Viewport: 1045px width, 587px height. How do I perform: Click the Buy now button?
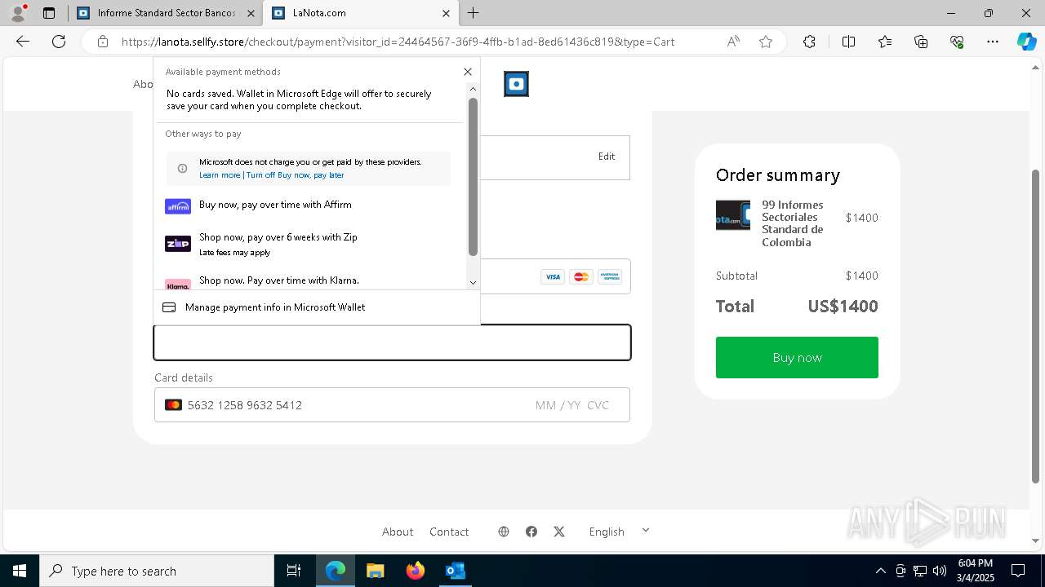pos(797,357)
